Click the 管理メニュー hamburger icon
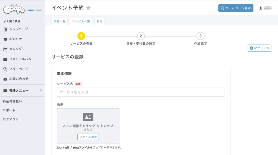Image resolution: width=278 pixels, height=155 pixels. click(x=5, y=91)
